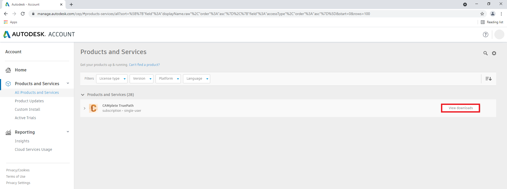Open the Terms of Use link
Screen dimensions: 507x189
point(16,177)
